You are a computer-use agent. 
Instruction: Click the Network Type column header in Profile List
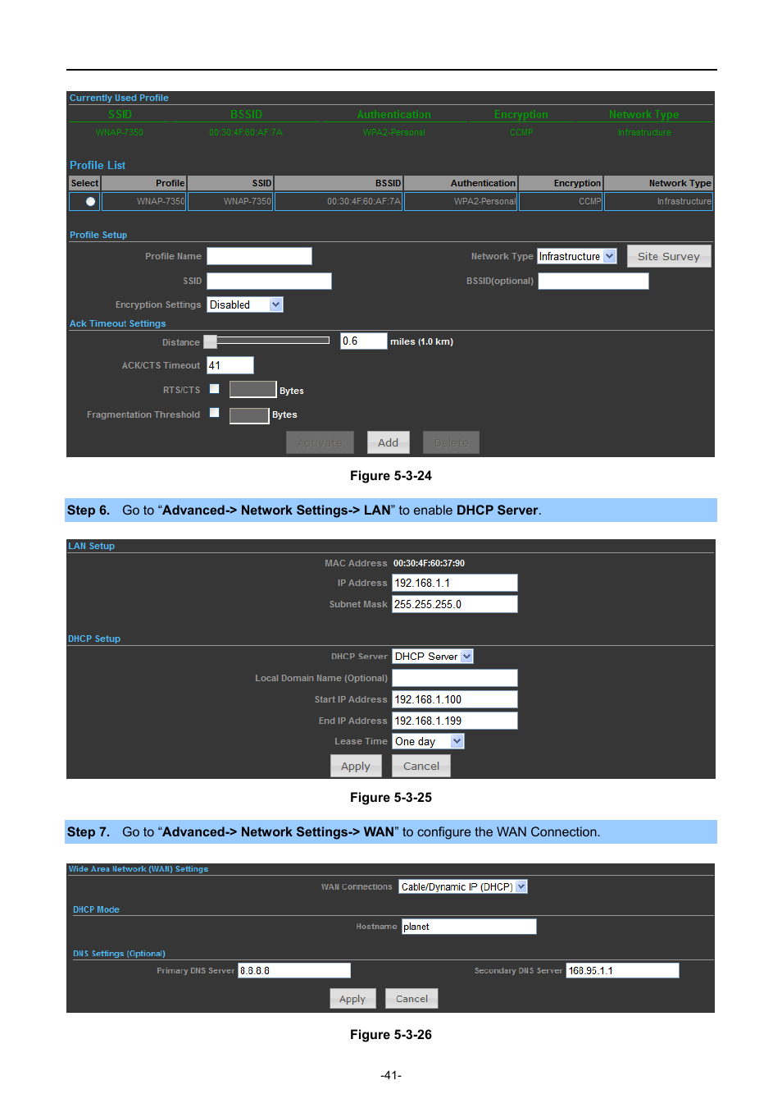click(x=658, y=183)
